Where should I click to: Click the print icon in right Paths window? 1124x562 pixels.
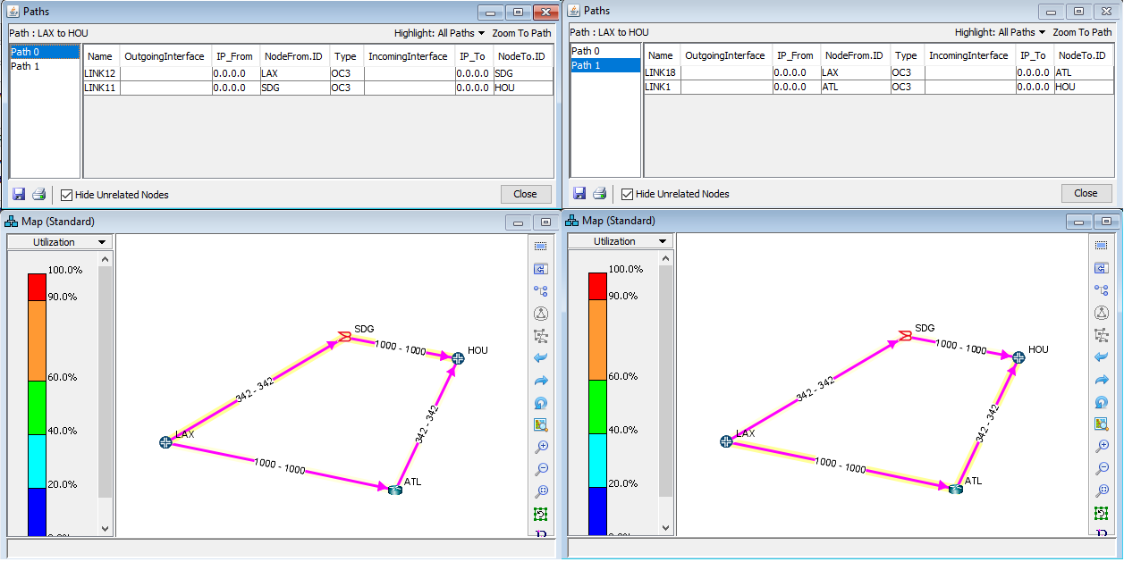click(x=599, y=194)
